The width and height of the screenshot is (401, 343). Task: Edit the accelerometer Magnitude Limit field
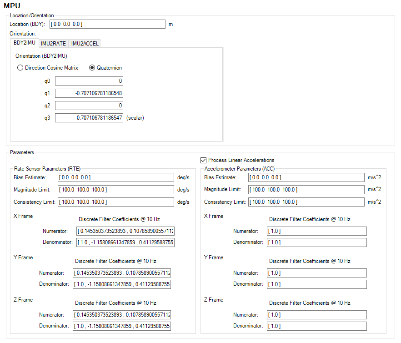(307, 190)
